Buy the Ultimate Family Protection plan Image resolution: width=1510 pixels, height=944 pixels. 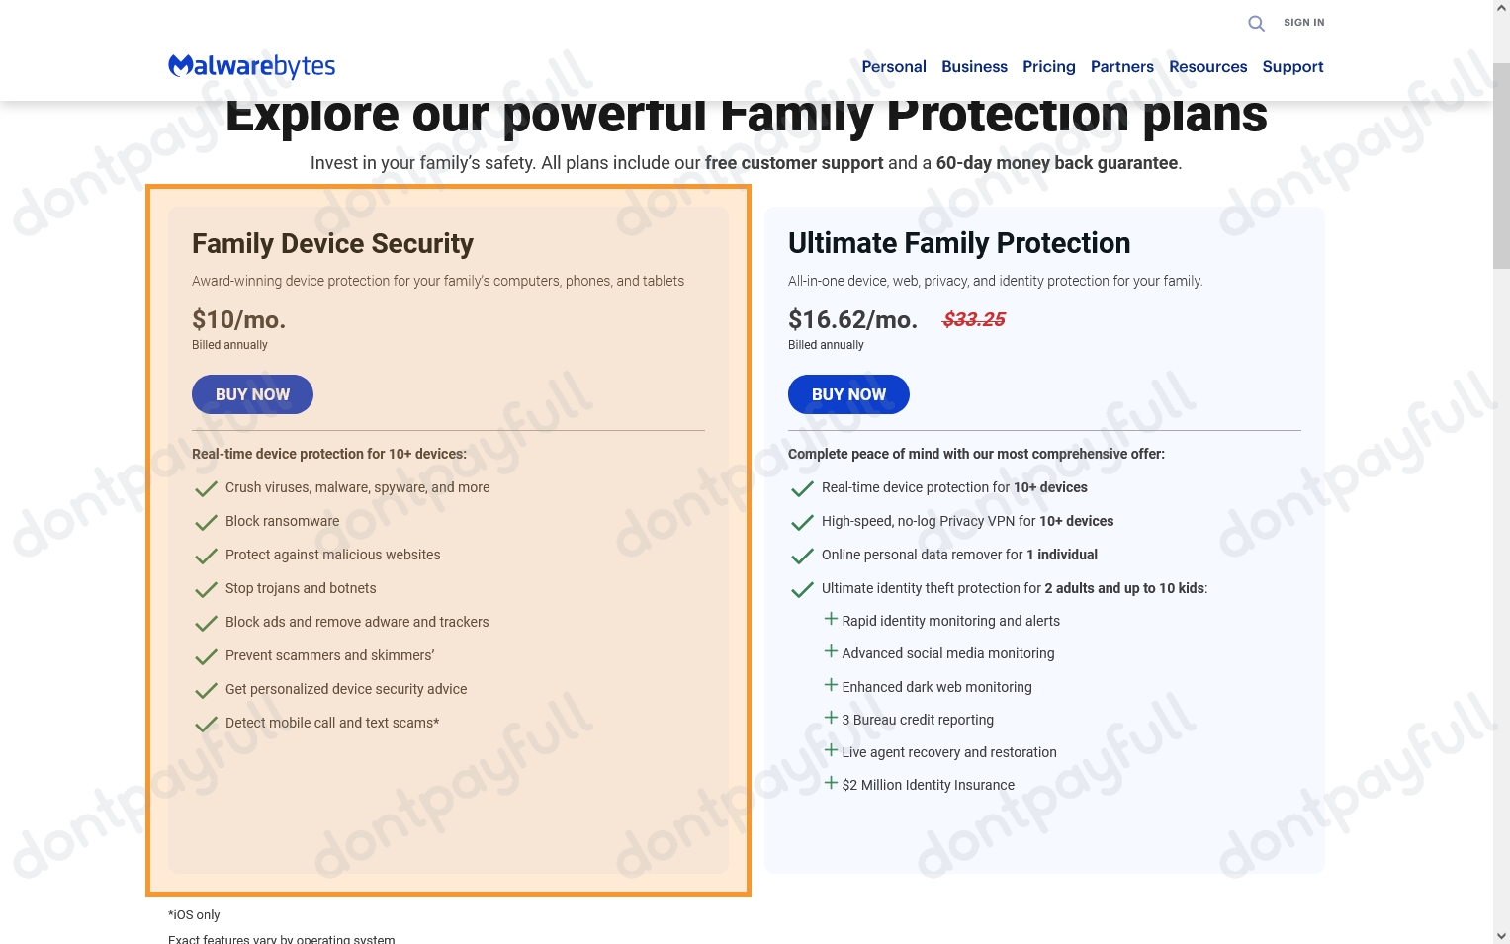pyautogui.click(x=848, y=394)
